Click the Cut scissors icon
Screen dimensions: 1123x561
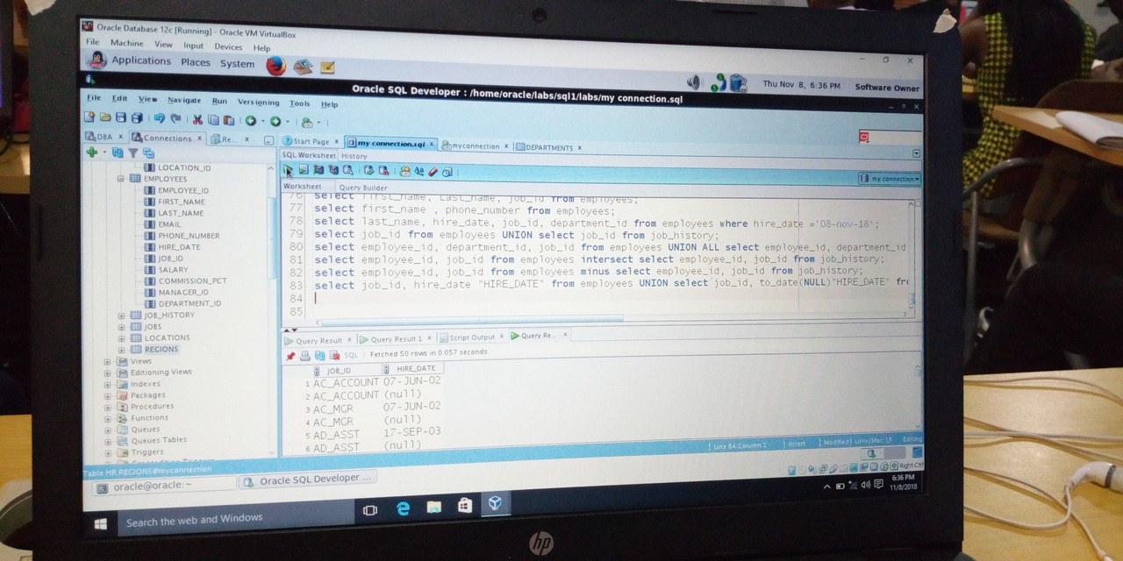197,119
